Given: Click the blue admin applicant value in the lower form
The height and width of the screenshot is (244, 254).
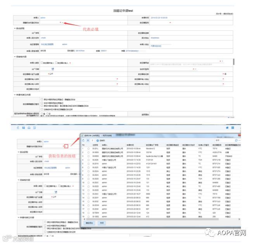Looking at the screenshot, I should [x=46, y=142].
